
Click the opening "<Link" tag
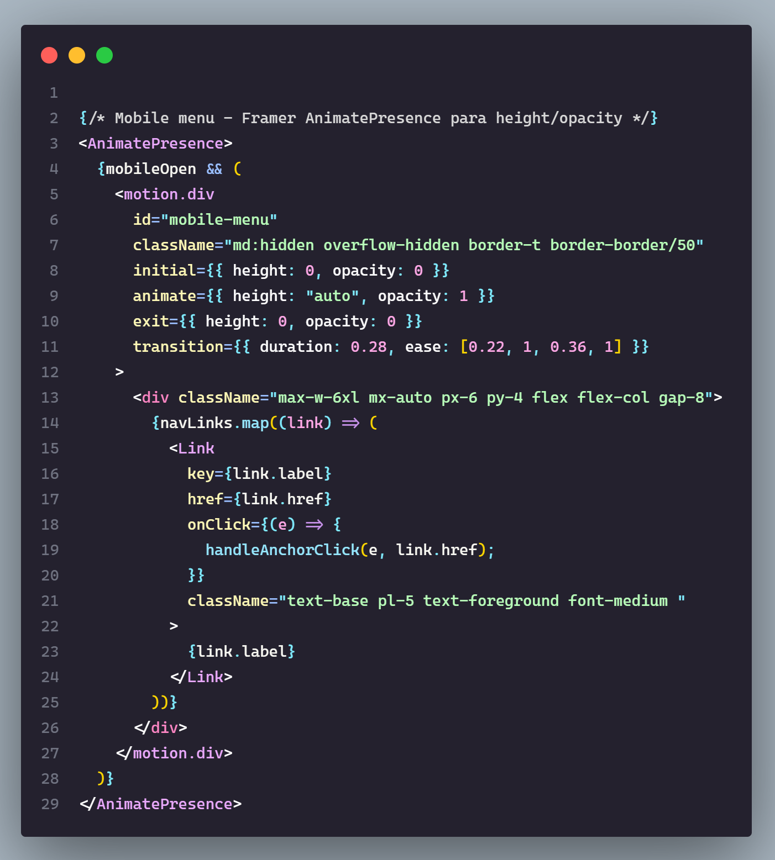click(x=192, y=449)
